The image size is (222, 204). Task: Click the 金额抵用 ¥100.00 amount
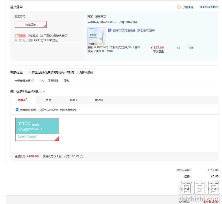point(33,156)
